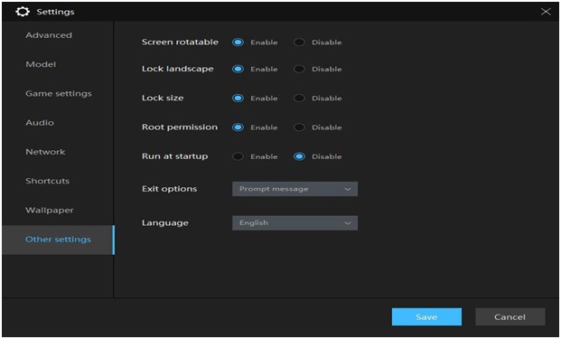Screen dimensions: 561x339
Task: Click the Exit options label
Action: pos(169,189)
